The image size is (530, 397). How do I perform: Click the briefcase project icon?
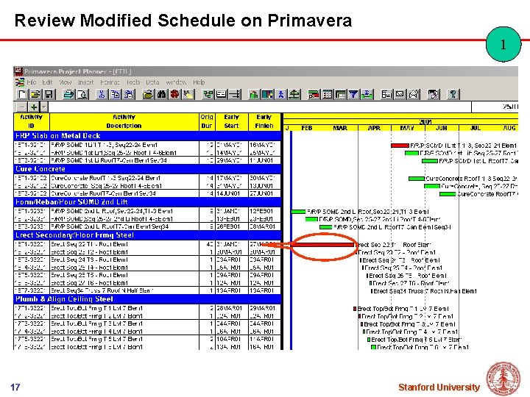point(148,94)
